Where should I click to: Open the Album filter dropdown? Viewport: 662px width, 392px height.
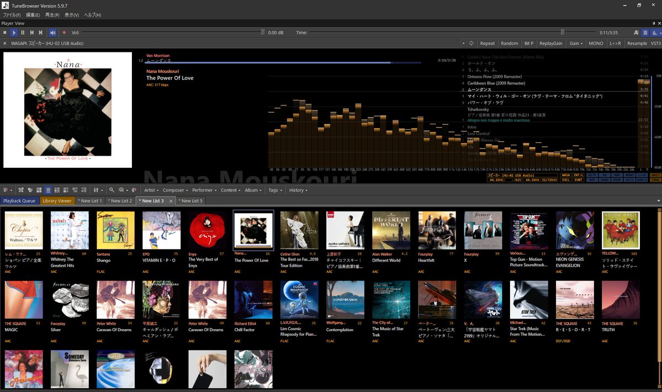(x=253, y=190)
